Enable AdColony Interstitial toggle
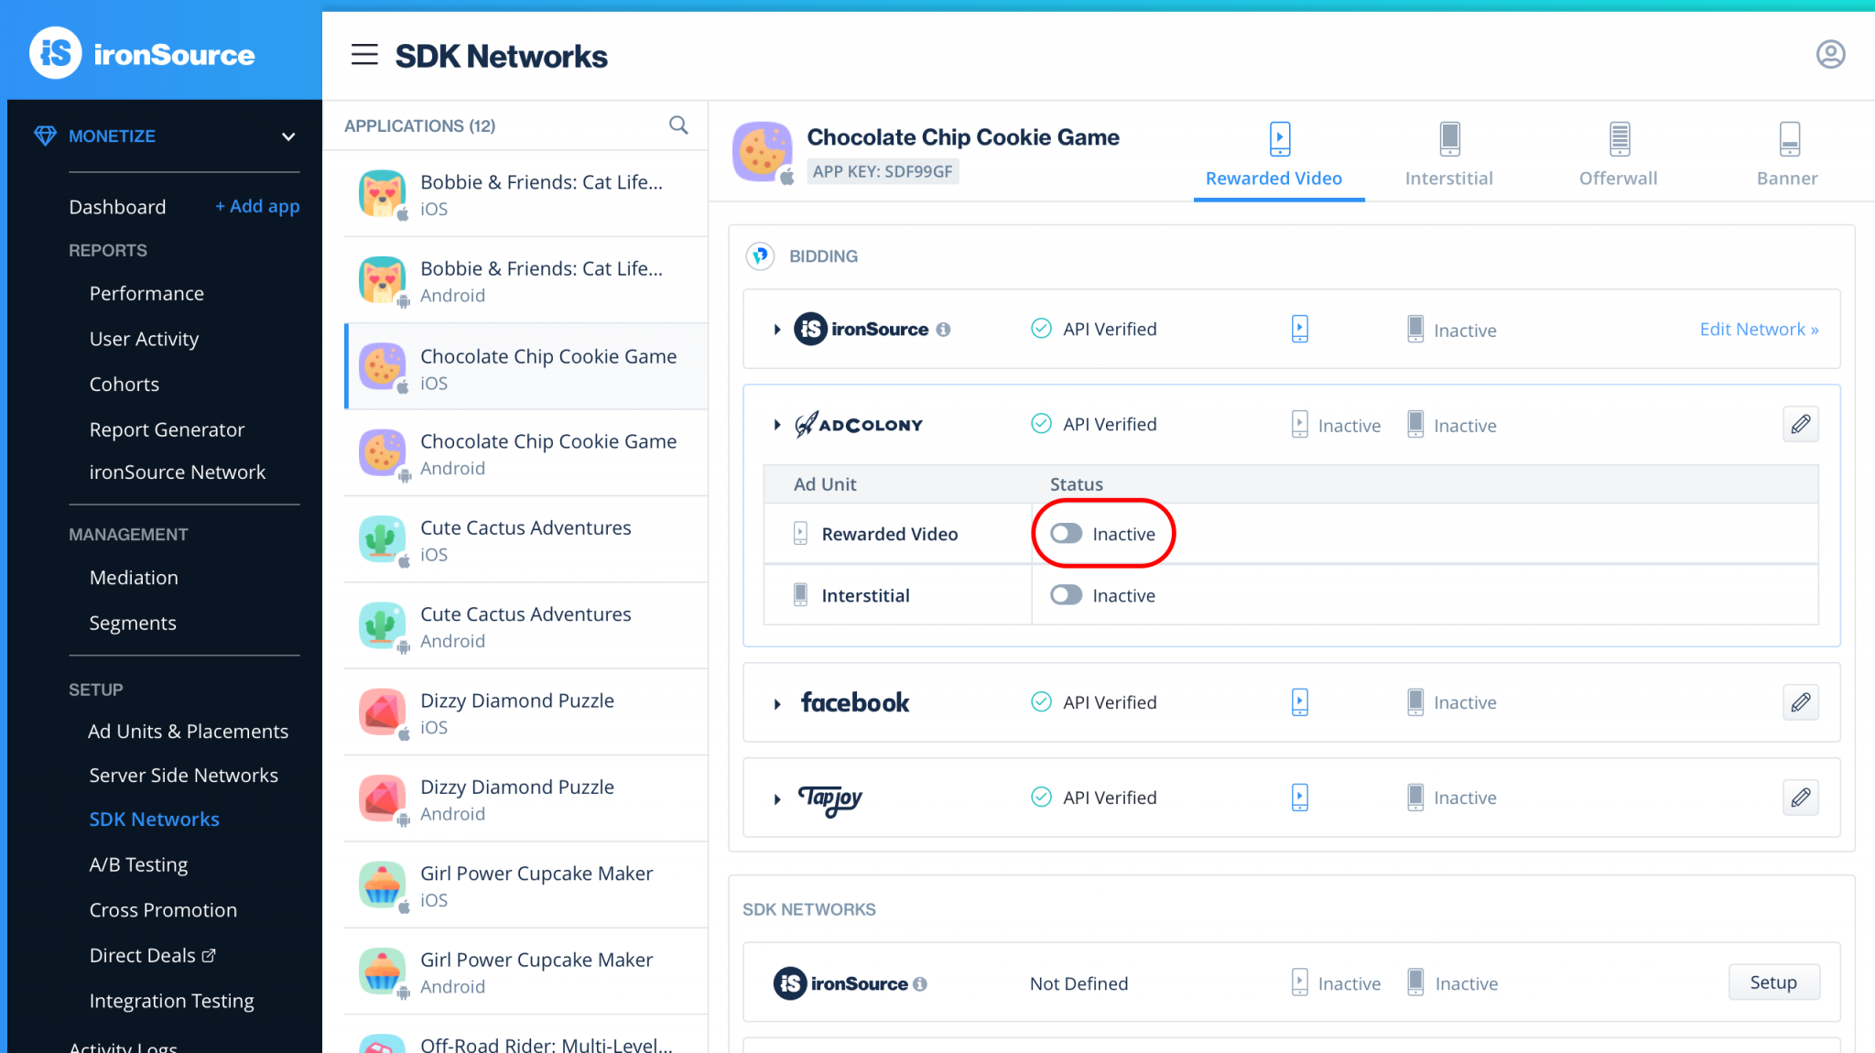This screenshot has height=1053, width=1875. point(1067,595)
